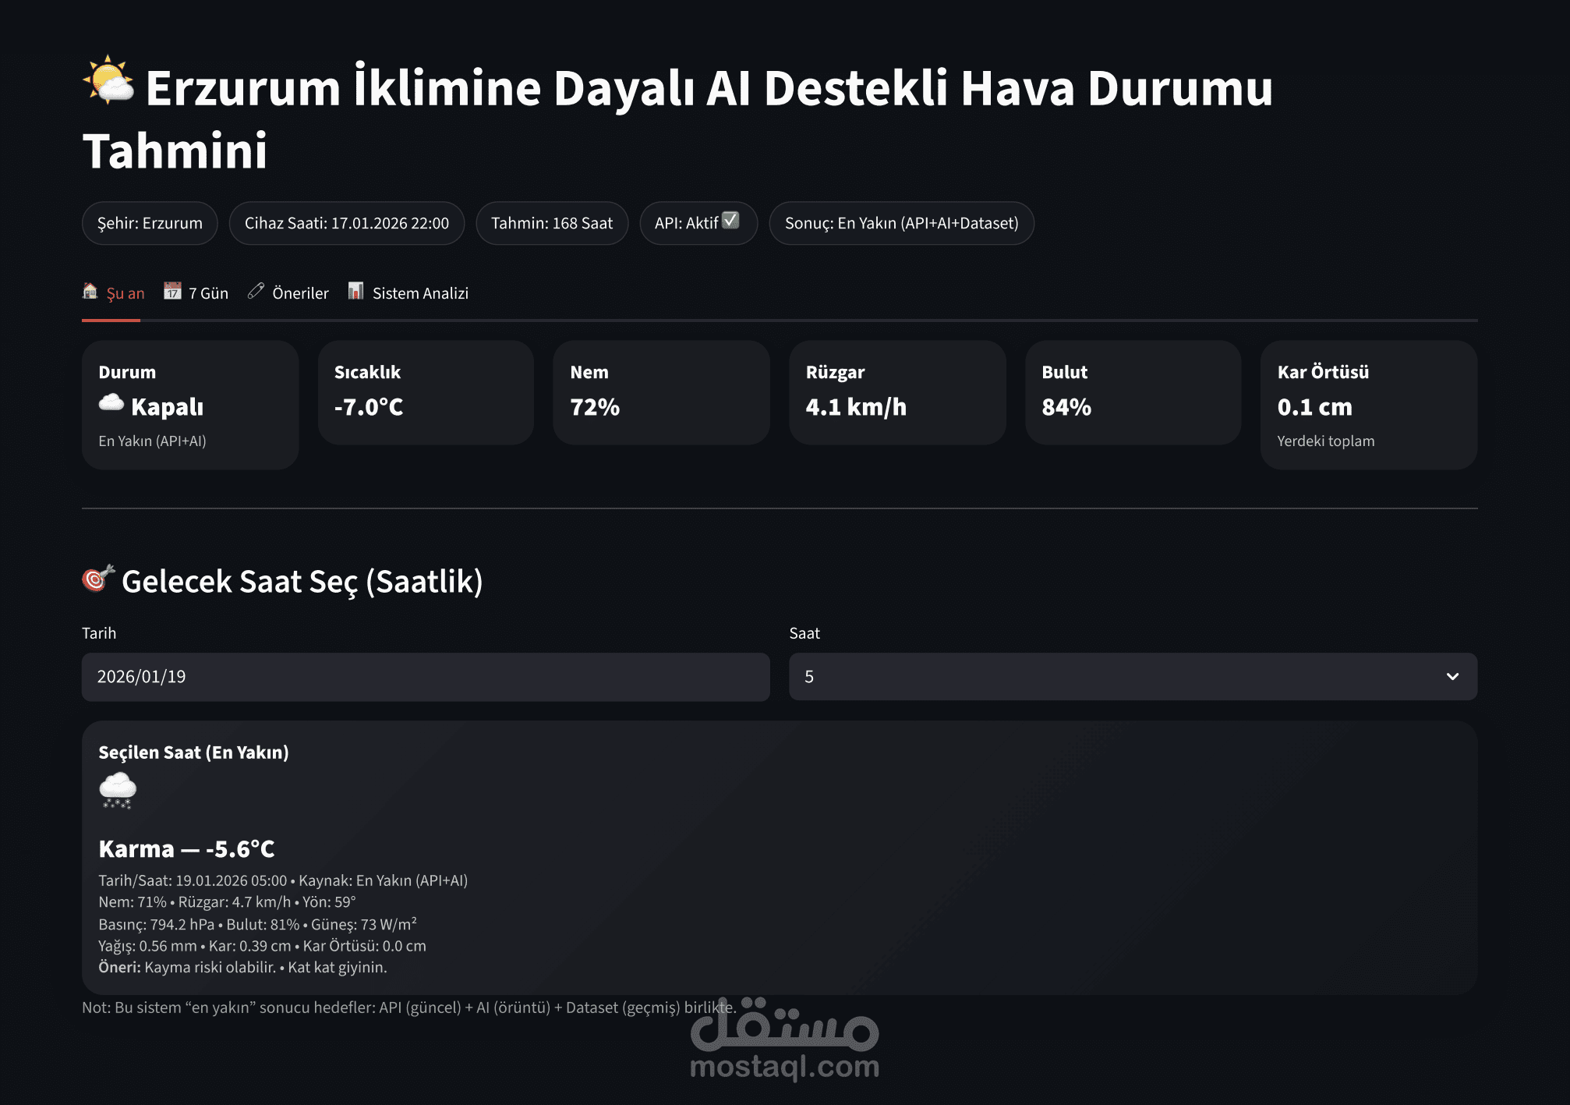
Task: Click the Tahmin: 168 Saat pill
Action: [551, 224]
